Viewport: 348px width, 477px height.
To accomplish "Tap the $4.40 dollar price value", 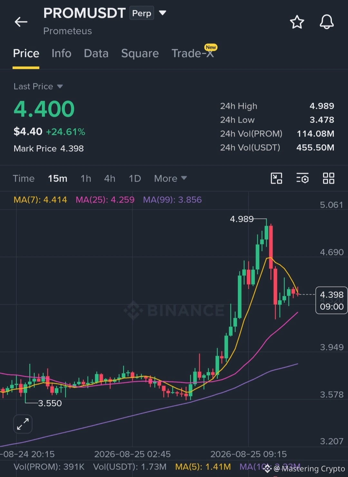I will [28, 131].
